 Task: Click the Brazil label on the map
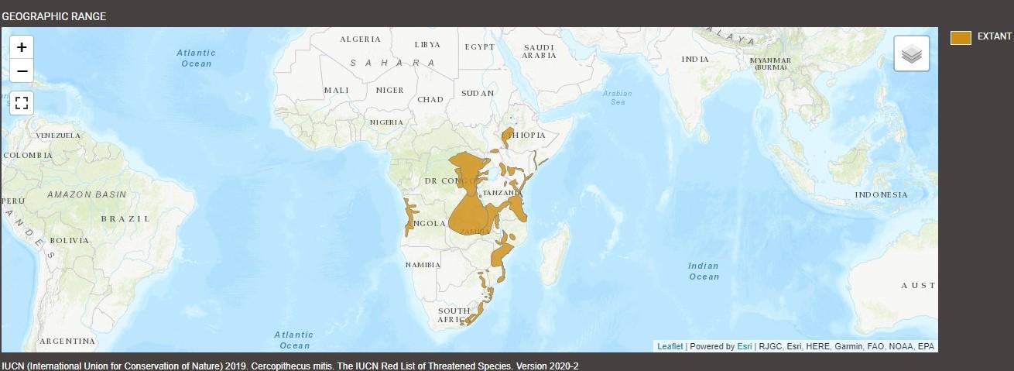(x=125, y=219)
